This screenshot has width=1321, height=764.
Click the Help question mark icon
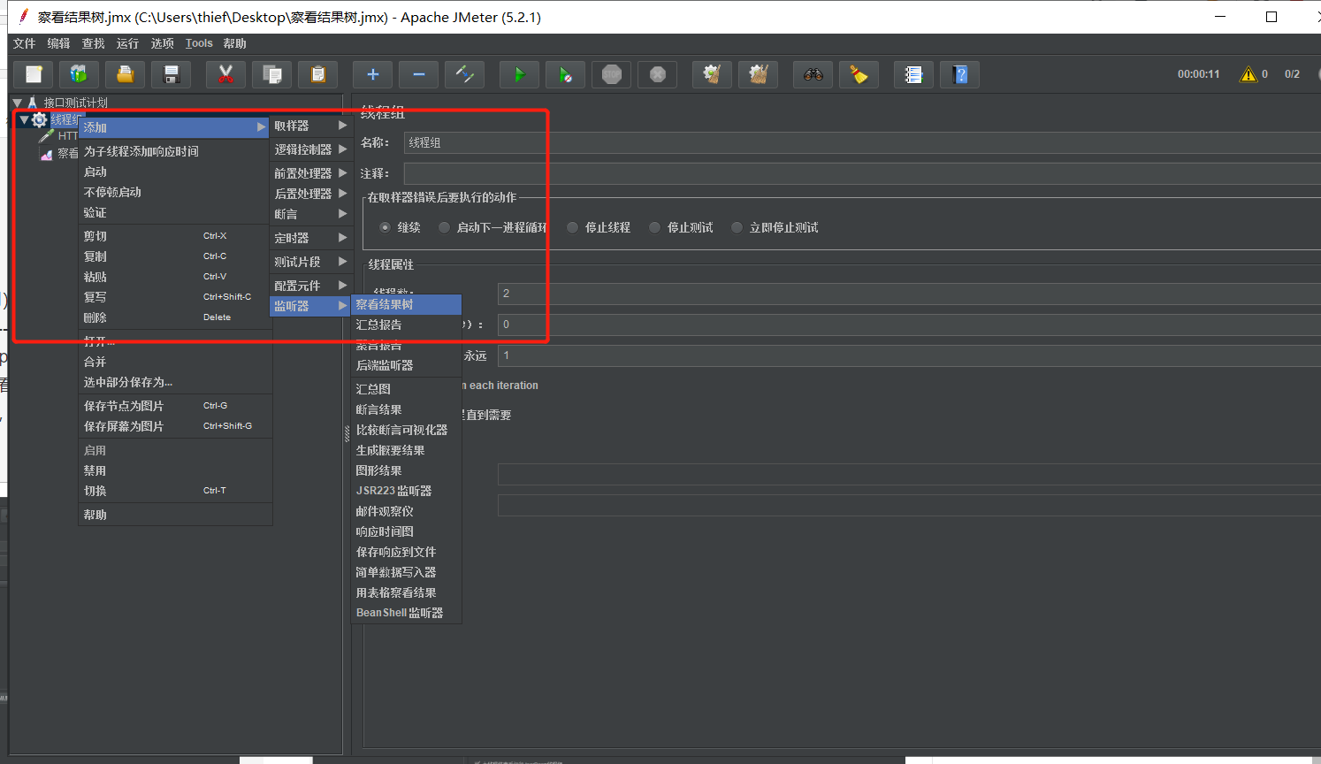pyautogui.click(x=960, y=74)
